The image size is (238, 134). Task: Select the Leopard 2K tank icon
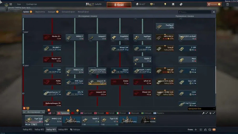[97, 81]
